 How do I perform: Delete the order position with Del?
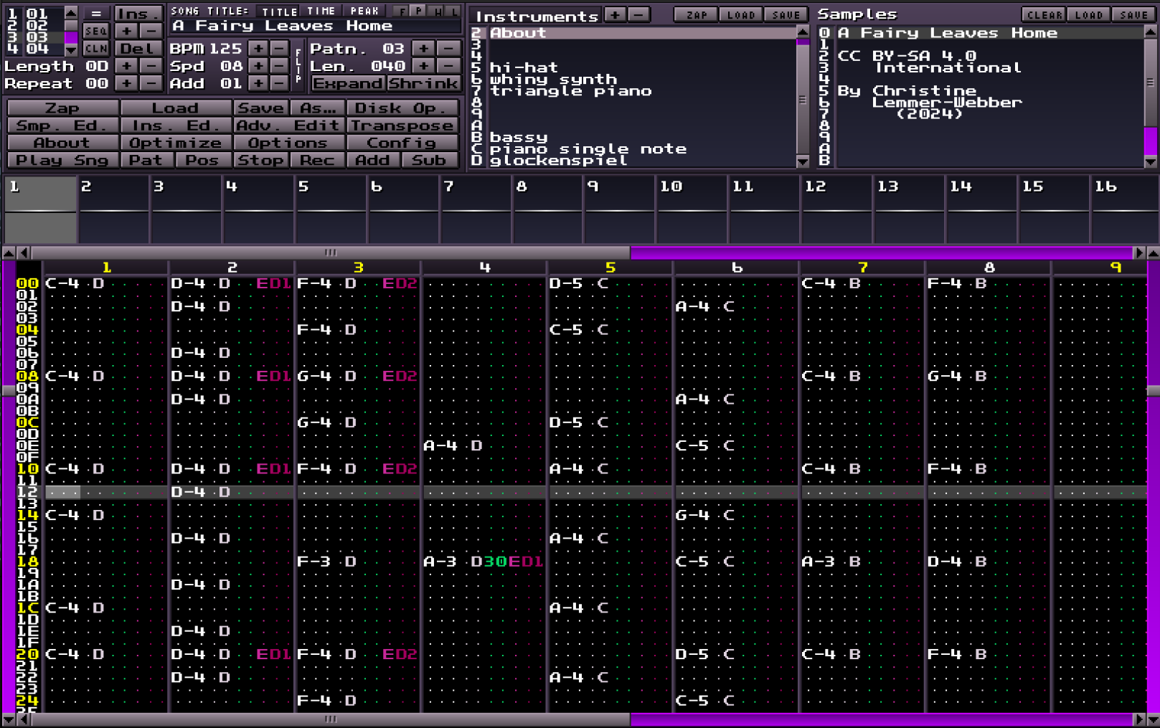[138, 48]
